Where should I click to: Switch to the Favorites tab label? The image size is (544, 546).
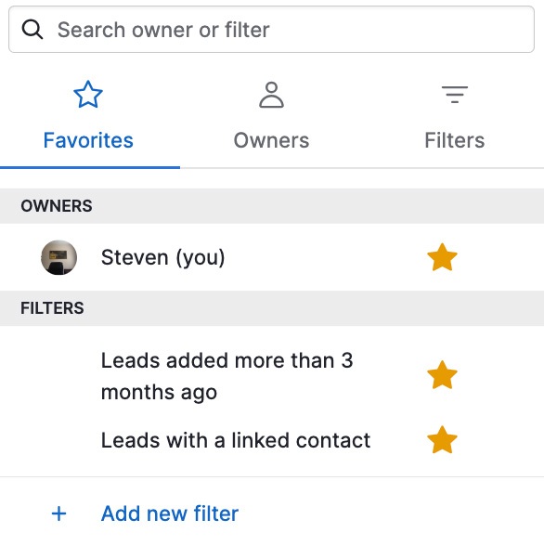tap(88, 140)
